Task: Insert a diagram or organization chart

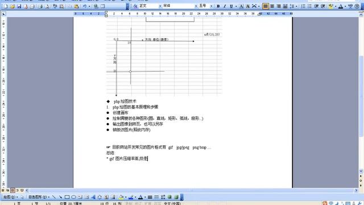Action: click(100, 197)
